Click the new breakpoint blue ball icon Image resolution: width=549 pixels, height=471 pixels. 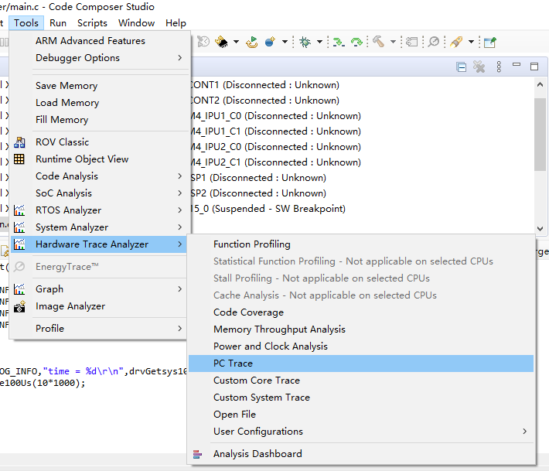[270, 42]
